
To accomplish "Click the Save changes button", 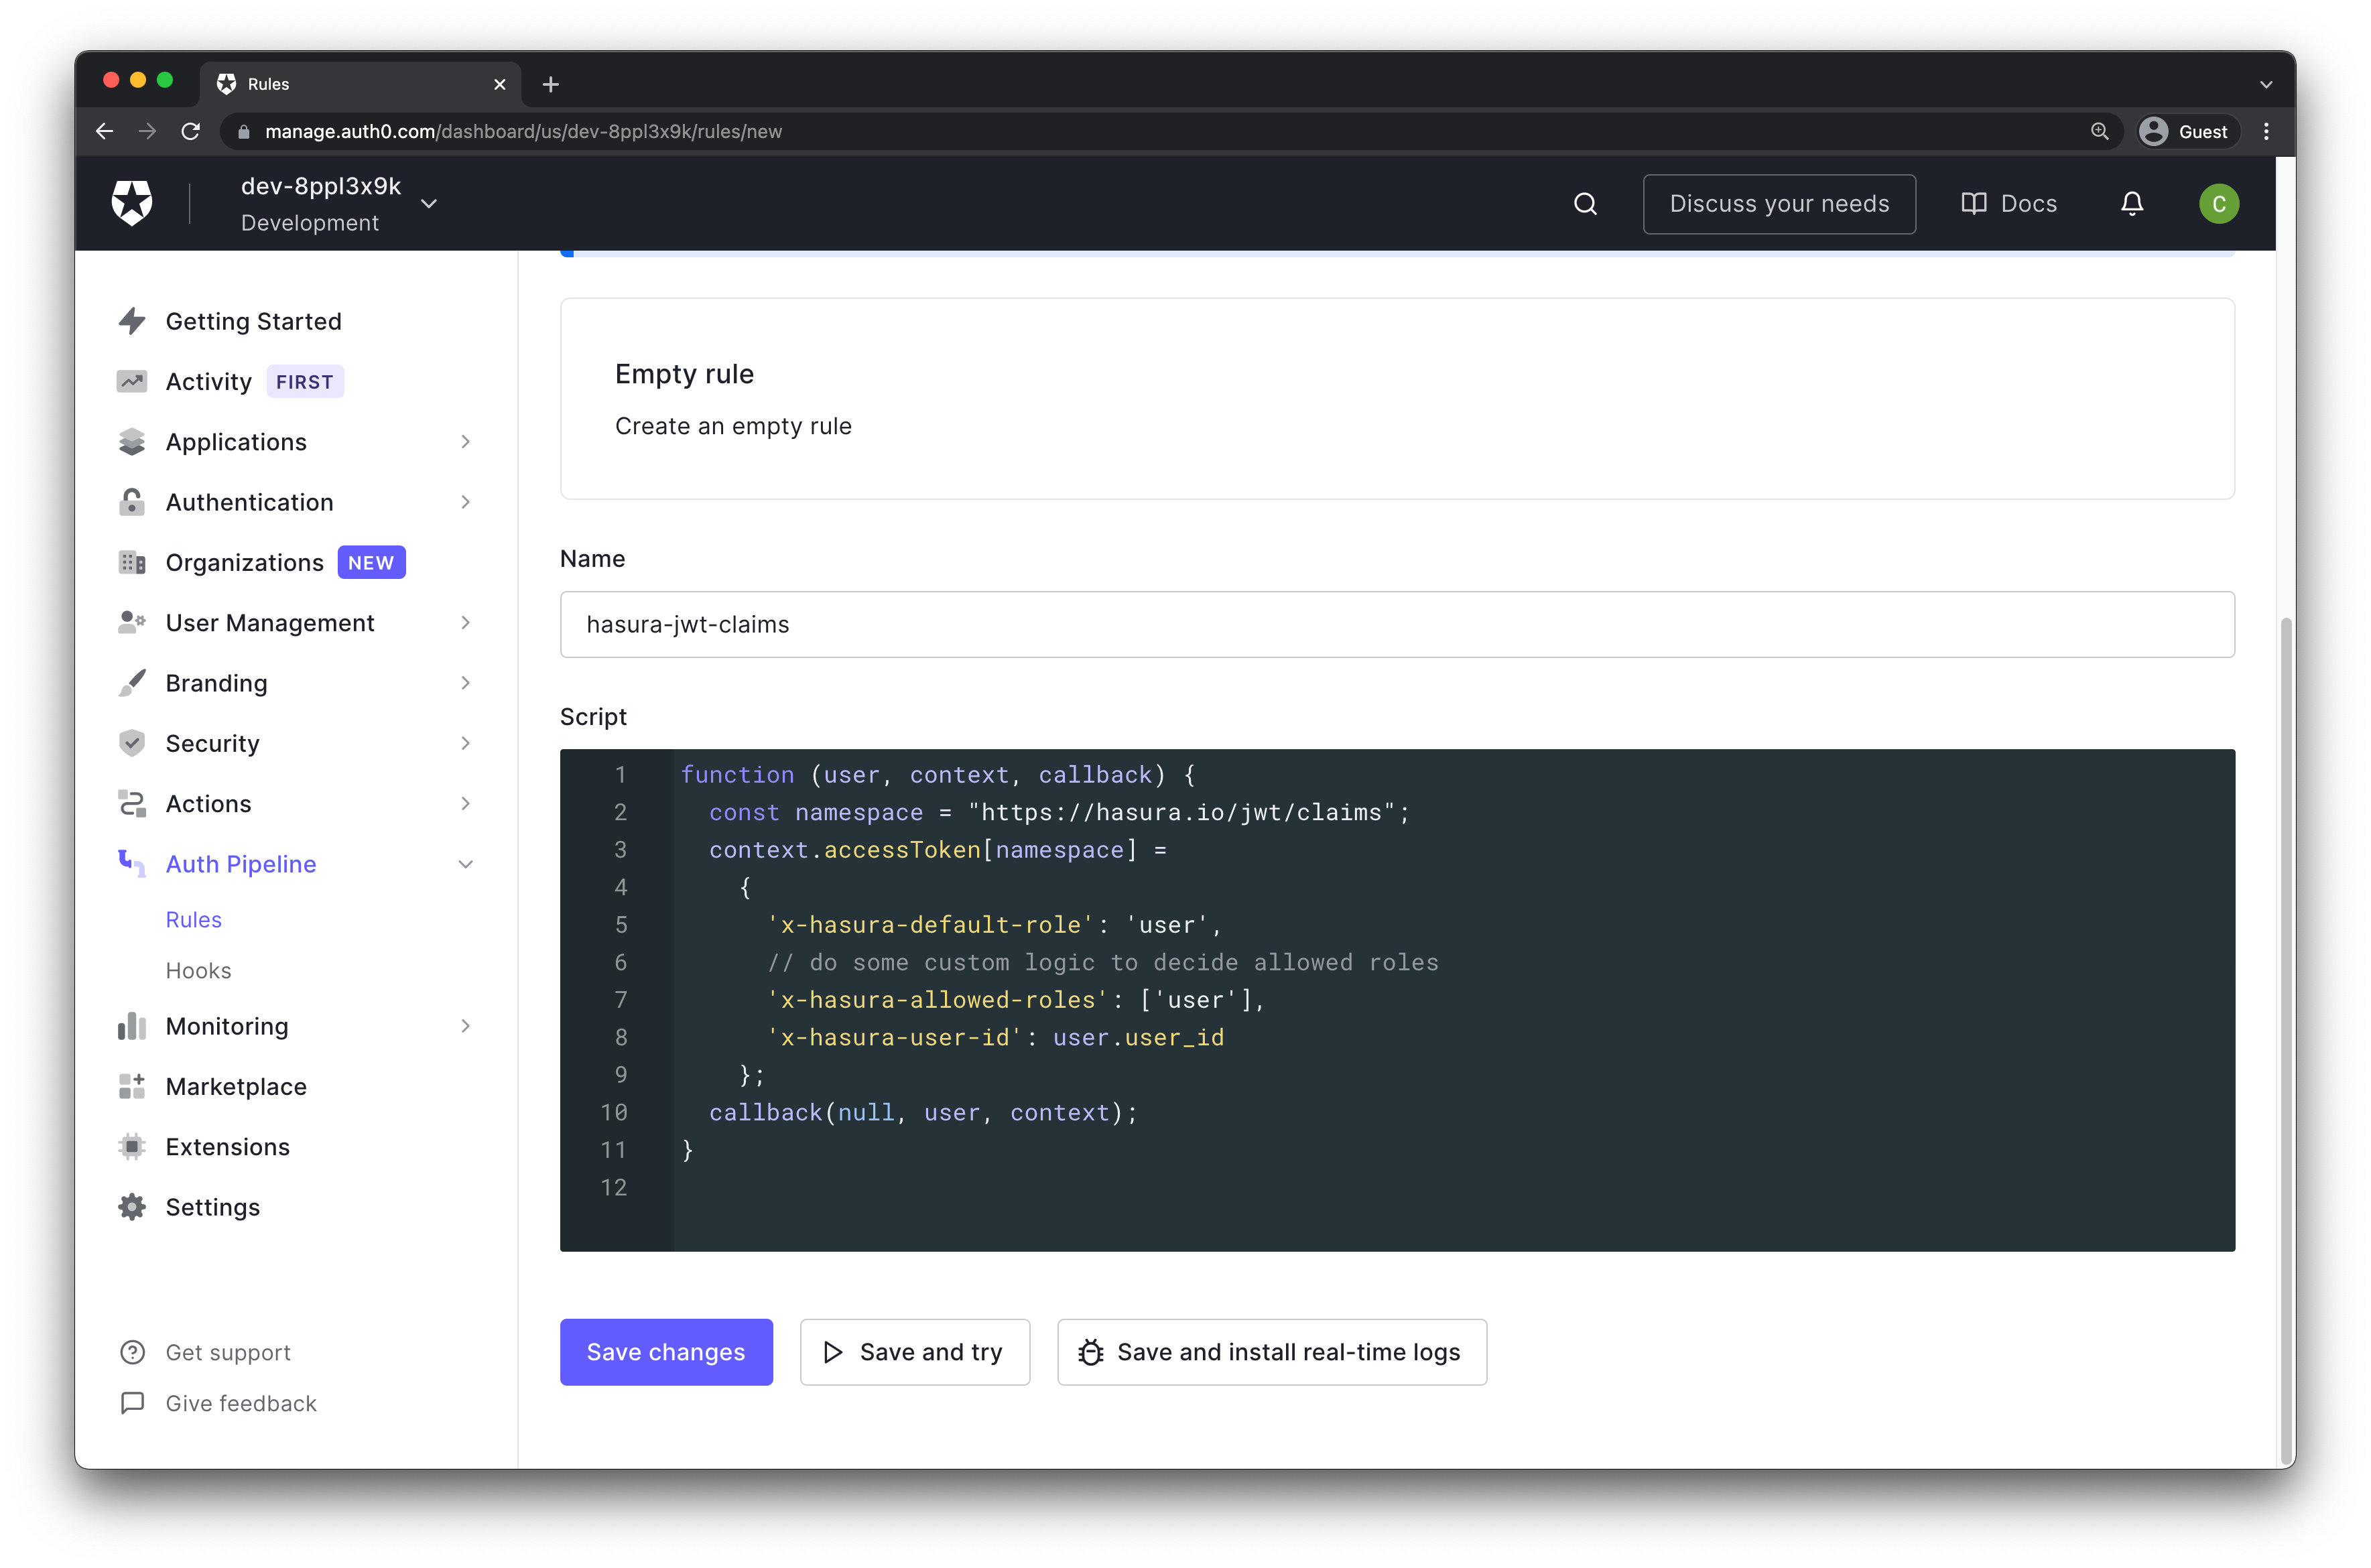I will tap(666, 1352).
